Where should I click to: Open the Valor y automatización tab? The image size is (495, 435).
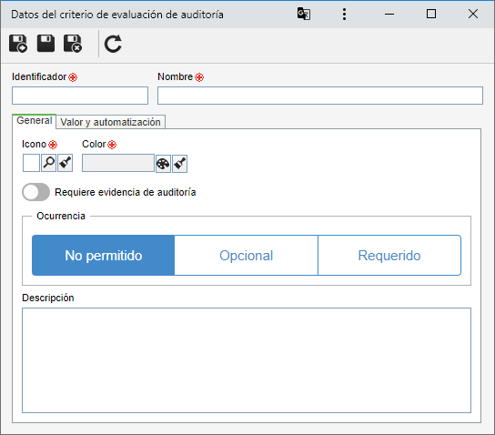point(110,122)
